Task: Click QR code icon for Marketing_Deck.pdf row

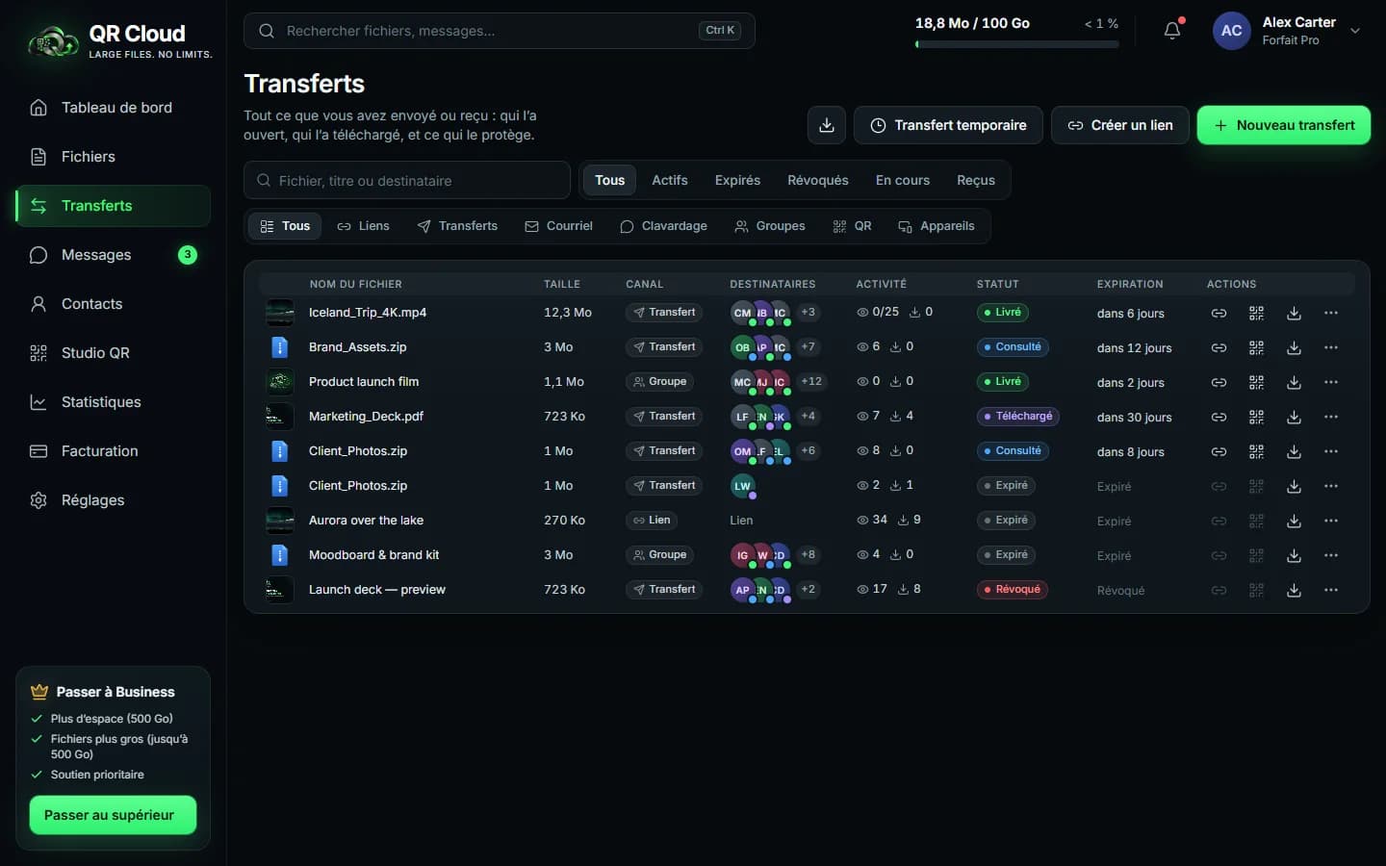Action: pyautogui.click(x=1256, y=417)
